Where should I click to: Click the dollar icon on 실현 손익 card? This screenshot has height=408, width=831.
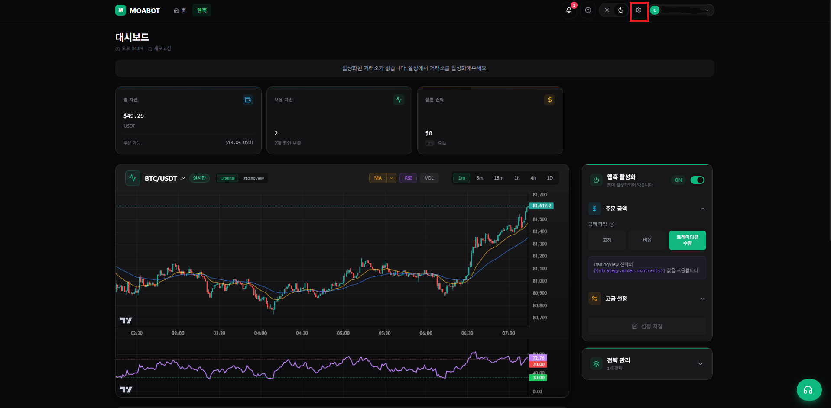(549, 100)
